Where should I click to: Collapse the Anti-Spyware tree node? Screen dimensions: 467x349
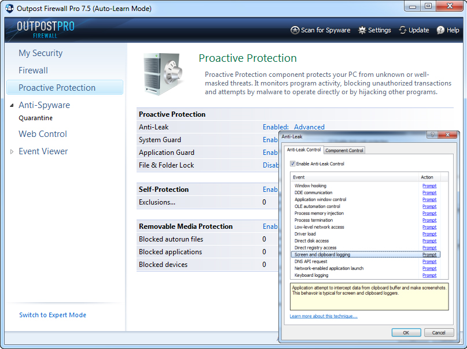click(12, 105)
